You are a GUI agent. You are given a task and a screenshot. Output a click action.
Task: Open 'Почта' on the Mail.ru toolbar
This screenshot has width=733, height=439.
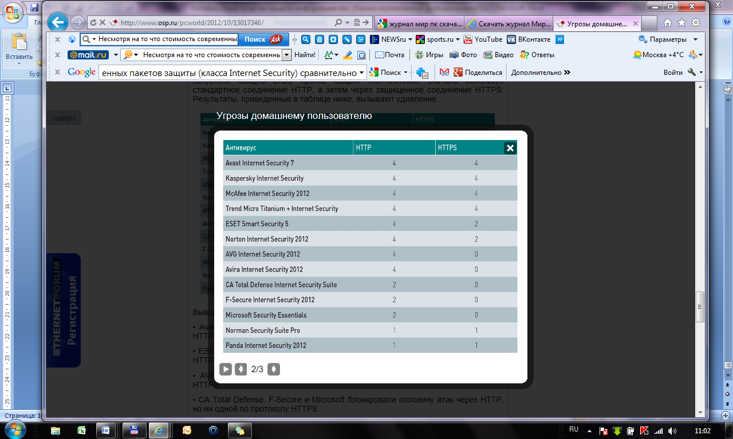tap(389, 55)
